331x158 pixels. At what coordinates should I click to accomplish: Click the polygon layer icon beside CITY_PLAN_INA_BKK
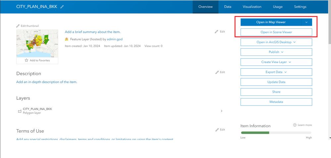pos(20,111)
